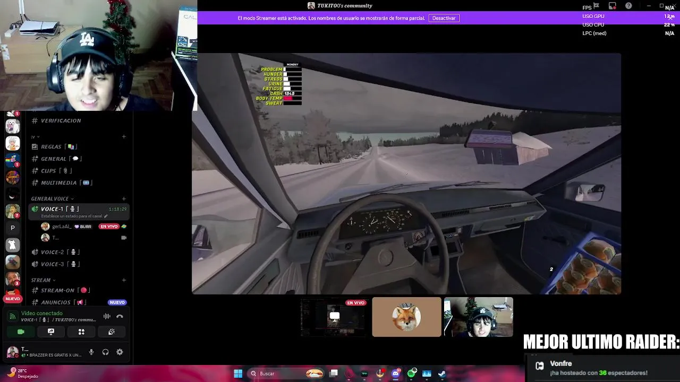Open the server icon with badge 7
This screenshot has height=382, width=680.
(13, 211)
